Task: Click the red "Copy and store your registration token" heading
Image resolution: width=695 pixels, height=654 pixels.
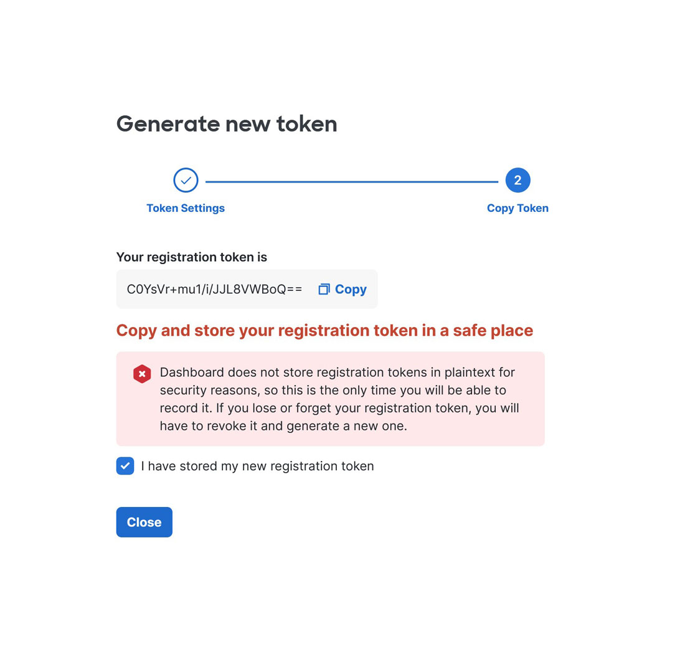Action: click(x=324, y=331)
